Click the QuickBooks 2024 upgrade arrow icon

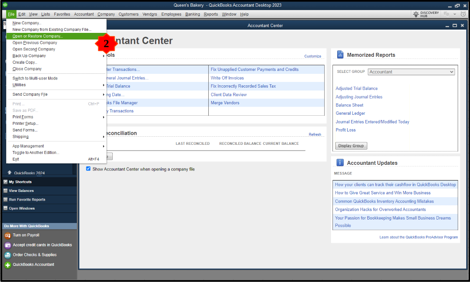[10, 172]
